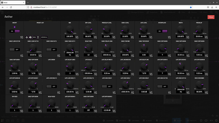Image resolution: width=219 pixels, height=123 pixels.
Task: Click the save preset icon in Preset List
Action: 27,37
